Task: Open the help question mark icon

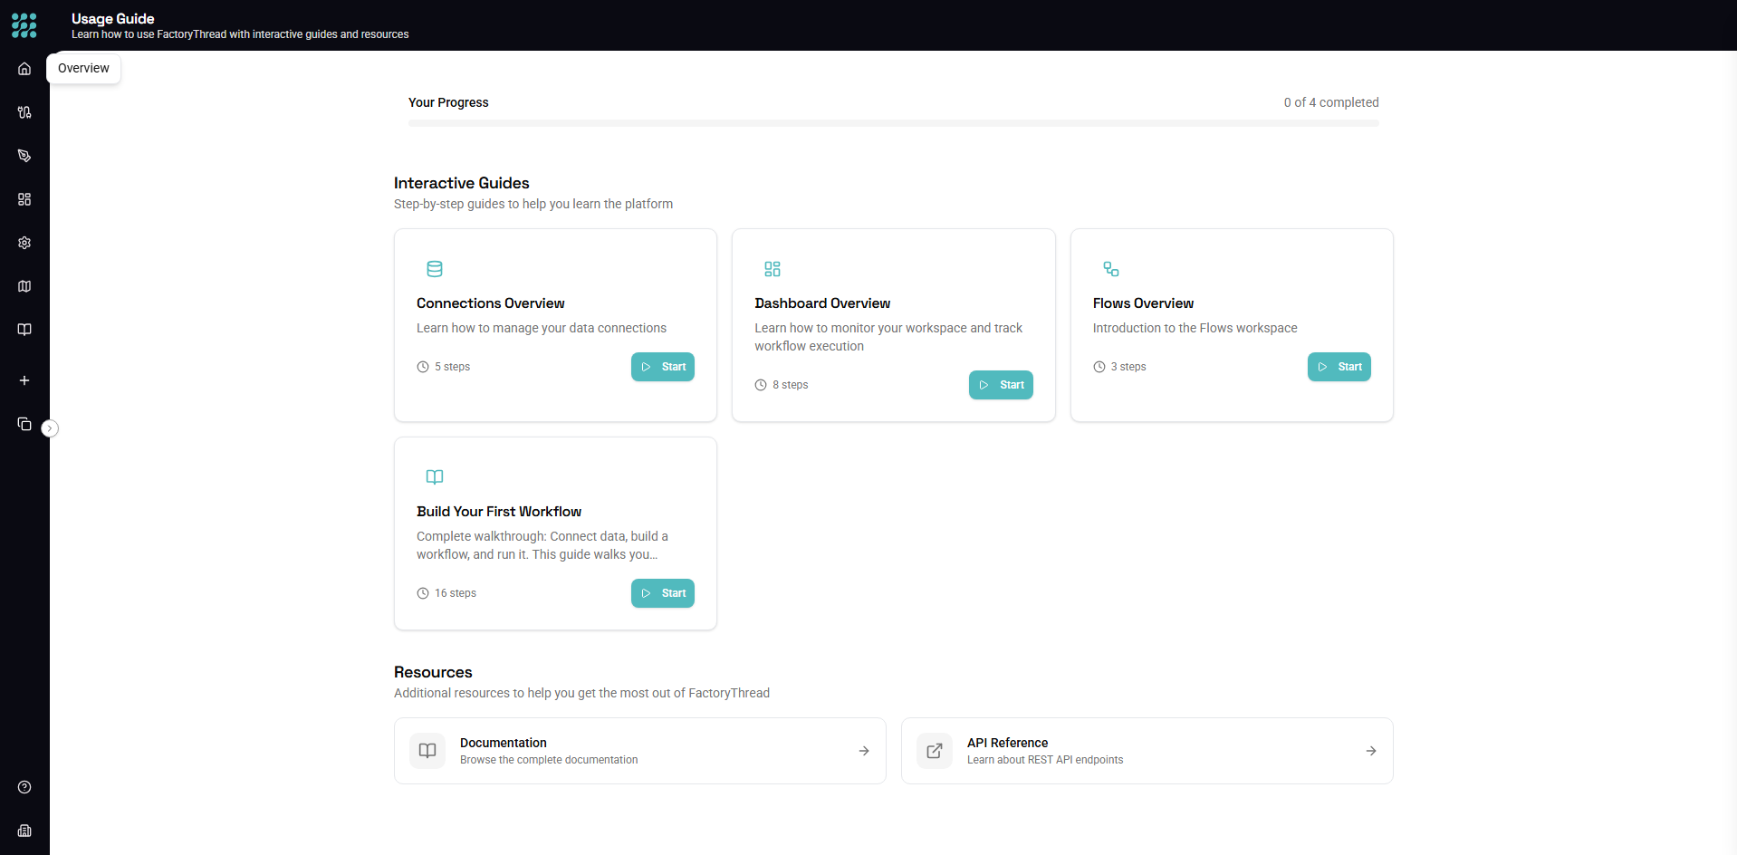Action: point(24,787)
